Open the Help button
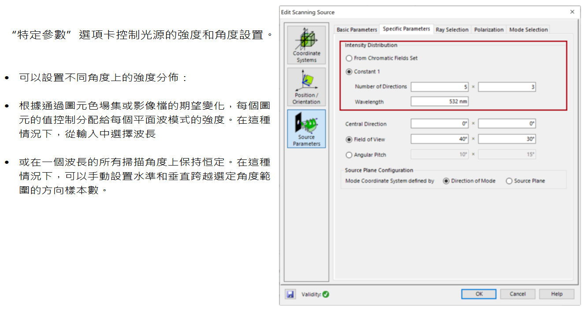 click(x=557, y=294)
